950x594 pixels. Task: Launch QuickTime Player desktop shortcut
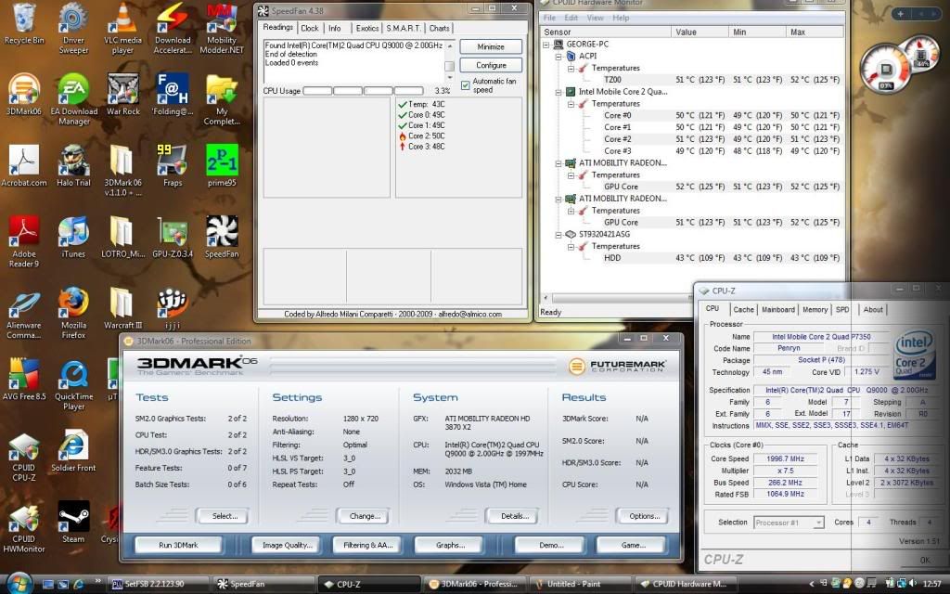[74, 384]
